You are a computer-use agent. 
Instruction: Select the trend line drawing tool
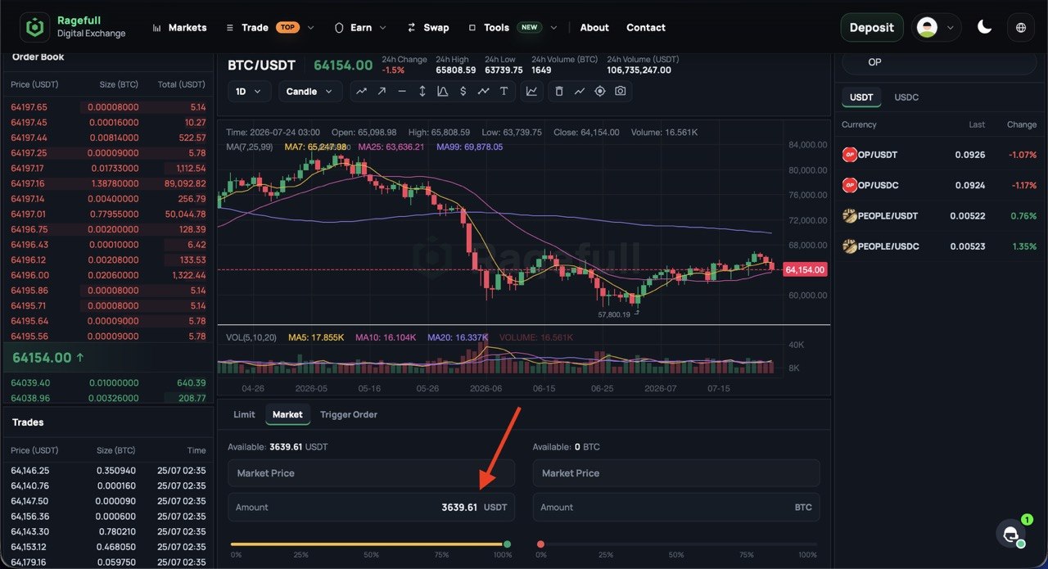(361, 92)
